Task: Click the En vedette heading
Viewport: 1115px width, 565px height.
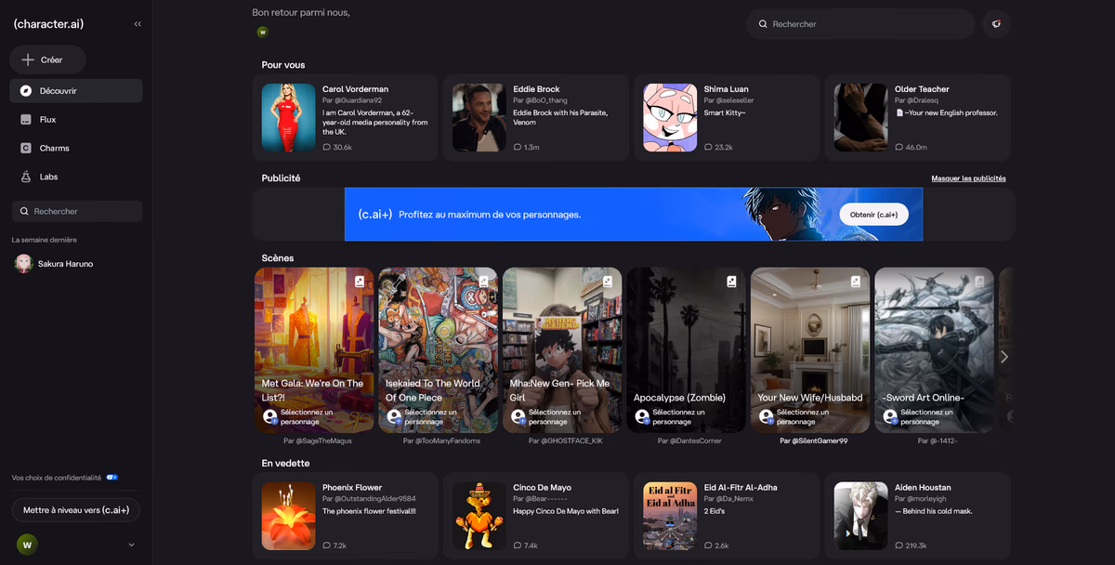Action: [x=286, y=463]
